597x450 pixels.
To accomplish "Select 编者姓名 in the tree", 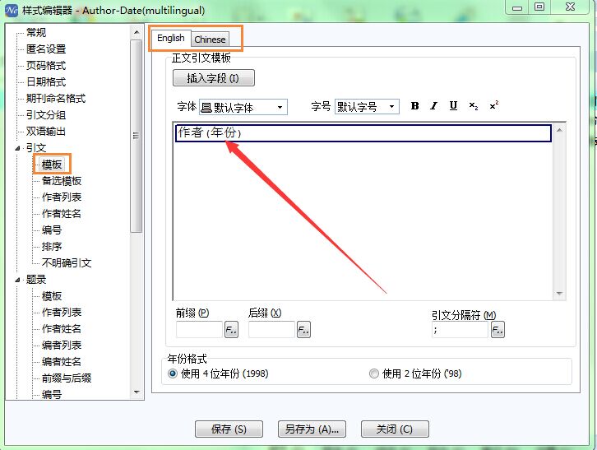I will pos(62,362).
